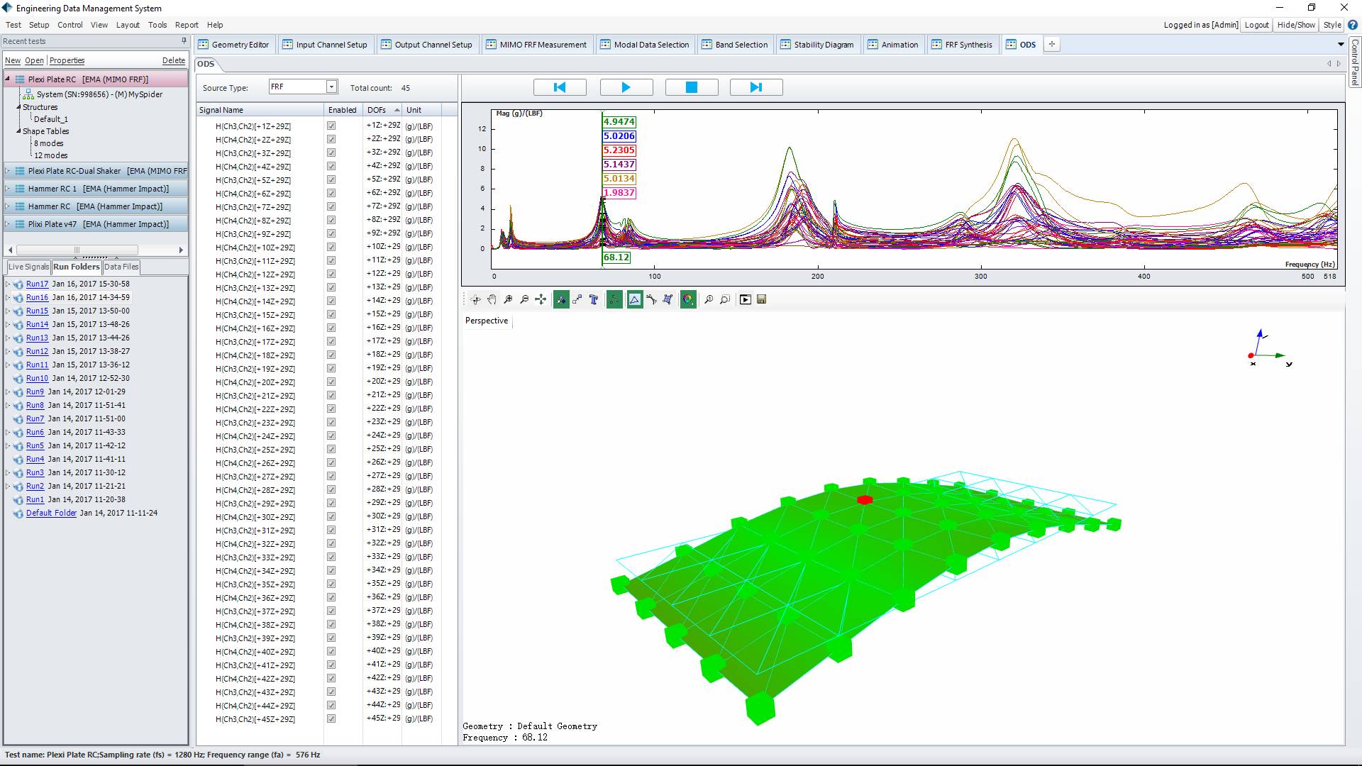The image size is (1362, 766).
Task: Click the zoom out magnifier icon
Action: point(524,299)
